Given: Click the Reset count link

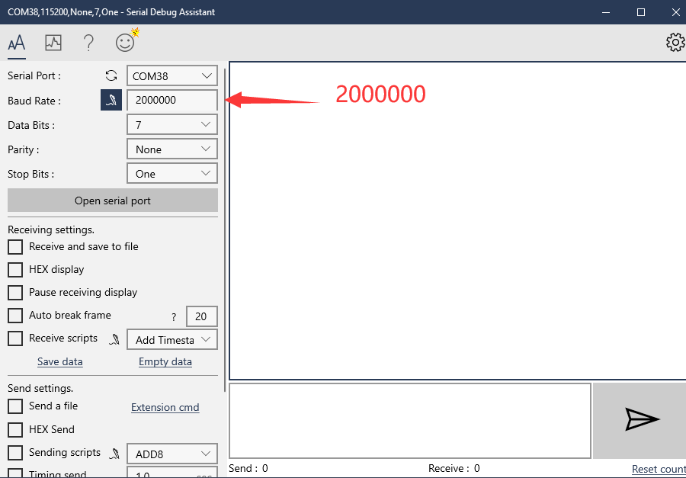Looking at the screenshot, I should [x=659, y=470].
